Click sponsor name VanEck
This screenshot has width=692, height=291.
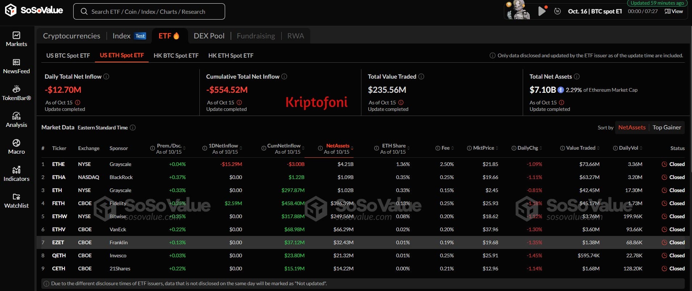(118, 229)
